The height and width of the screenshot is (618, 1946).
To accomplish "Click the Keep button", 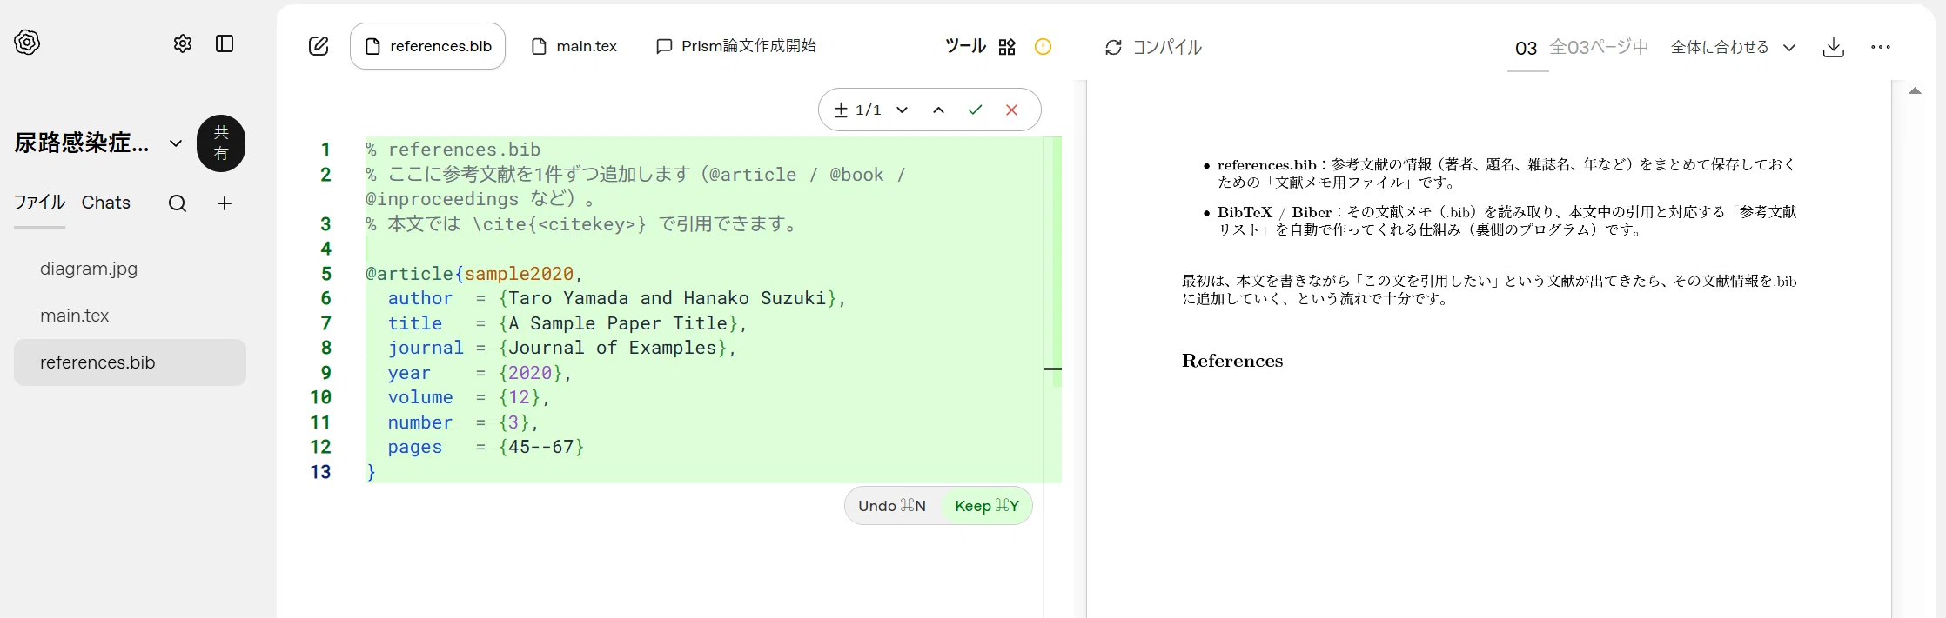I will coord(987,506).
